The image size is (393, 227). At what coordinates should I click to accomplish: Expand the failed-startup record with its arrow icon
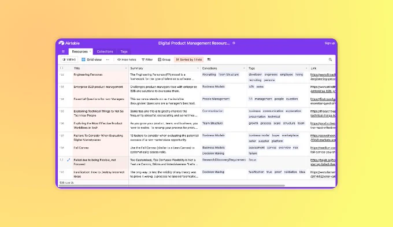click(x=68, y=160)
